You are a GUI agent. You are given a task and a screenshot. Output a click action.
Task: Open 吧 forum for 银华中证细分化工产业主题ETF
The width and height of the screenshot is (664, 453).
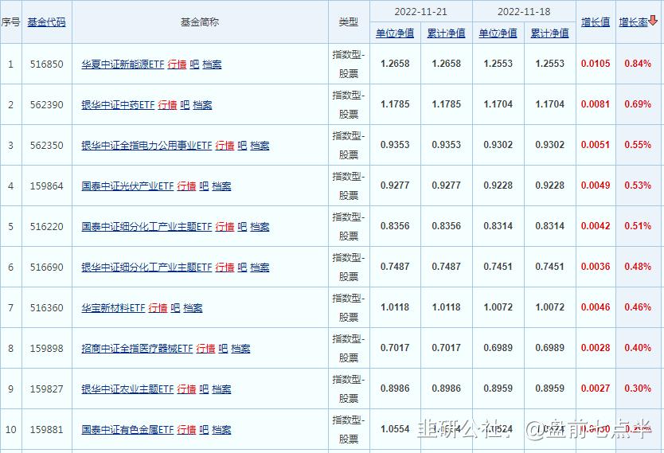click(242, 268)
